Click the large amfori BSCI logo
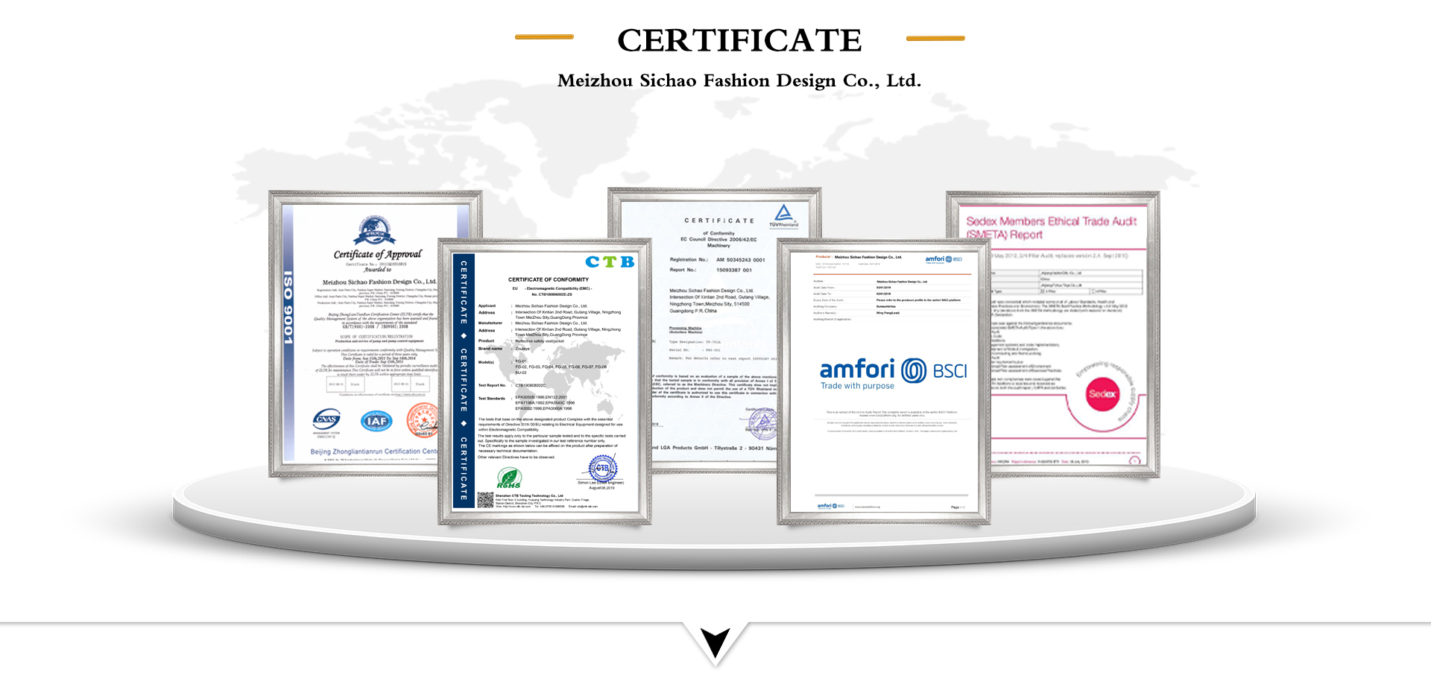The height and width of the screenshot is (678, 1431). 893,372
